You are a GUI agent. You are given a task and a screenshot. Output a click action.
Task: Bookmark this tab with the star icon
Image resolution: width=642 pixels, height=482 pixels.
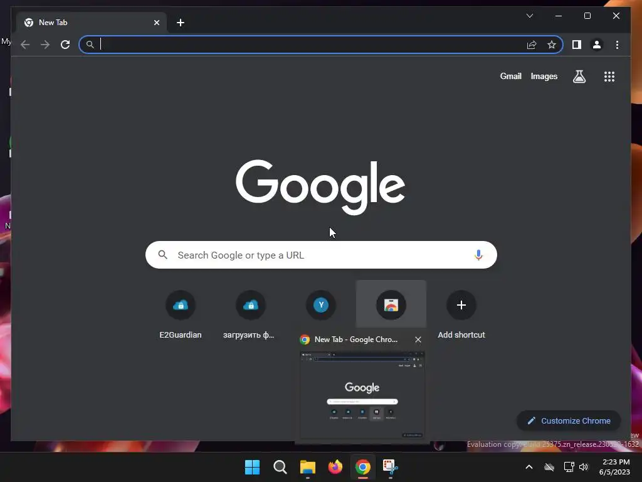[x=552, y=45]
